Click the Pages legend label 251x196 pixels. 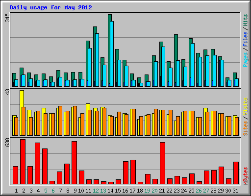246,60
